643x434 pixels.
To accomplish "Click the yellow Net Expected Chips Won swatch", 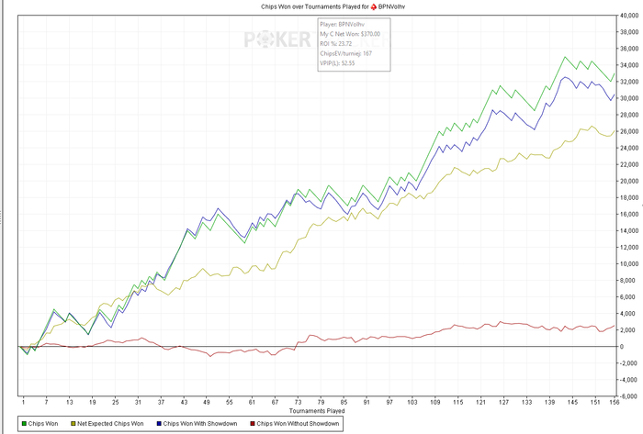I will tap(73, 424).
